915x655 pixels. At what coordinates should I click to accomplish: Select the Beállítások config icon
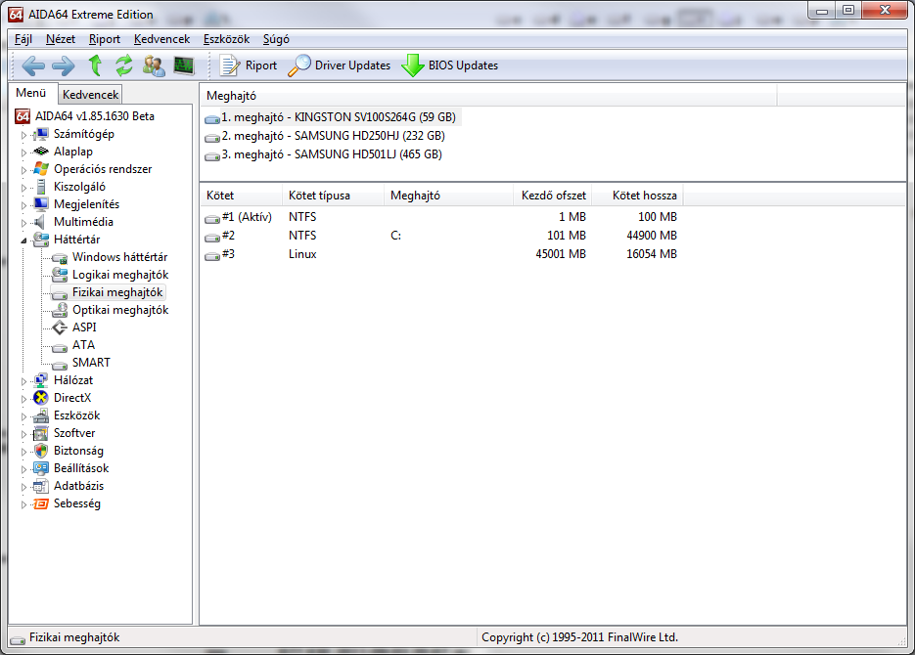click(41, 468)
